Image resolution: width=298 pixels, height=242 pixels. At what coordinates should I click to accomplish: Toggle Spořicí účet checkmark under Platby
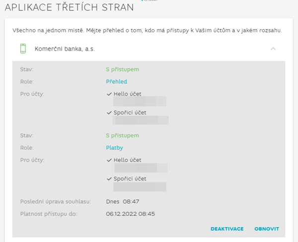tap(109, 179)
